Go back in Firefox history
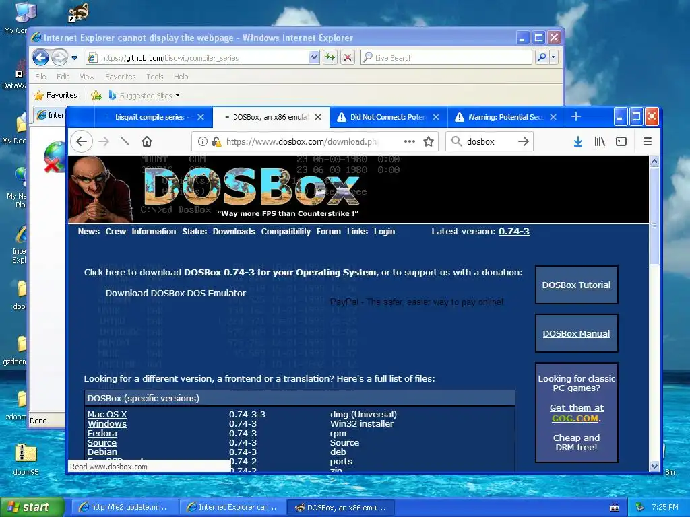The height and width of the screenshot is (517, 690). [x=82, y=141]
